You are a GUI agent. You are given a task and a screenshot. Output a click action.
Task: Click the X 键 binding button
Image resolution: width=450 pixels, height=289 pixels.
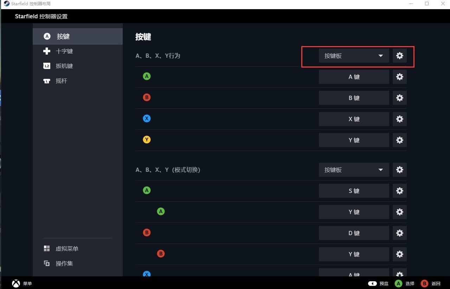(x=354, y=119)
